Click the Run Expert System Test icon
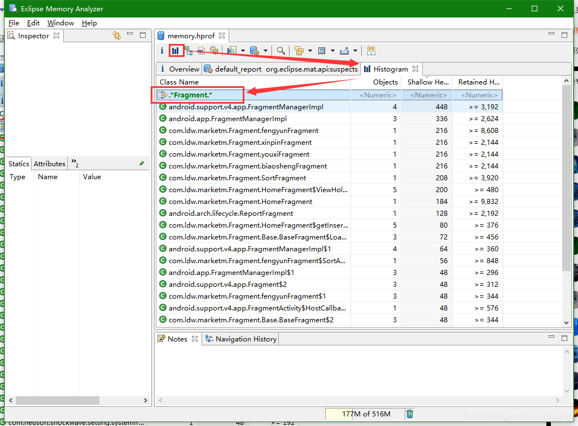578x426 pixels. (x=232, y=51)
